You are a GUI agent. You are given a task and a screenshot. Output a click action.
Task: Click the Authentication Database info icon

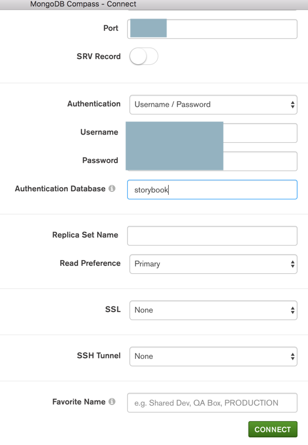112,188
